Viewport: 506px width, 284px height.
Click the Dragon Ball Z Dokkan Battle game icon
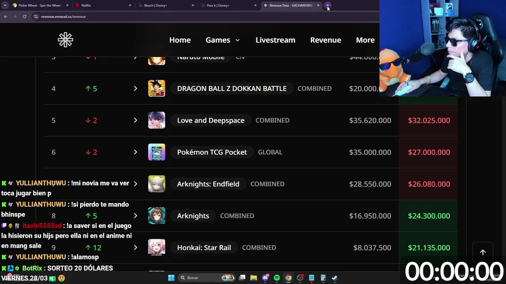pos(157,88)
